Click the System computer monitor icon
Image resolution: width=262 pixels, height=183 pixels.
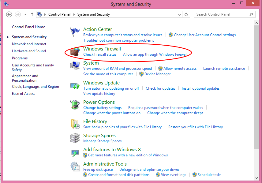coord(75,65)
